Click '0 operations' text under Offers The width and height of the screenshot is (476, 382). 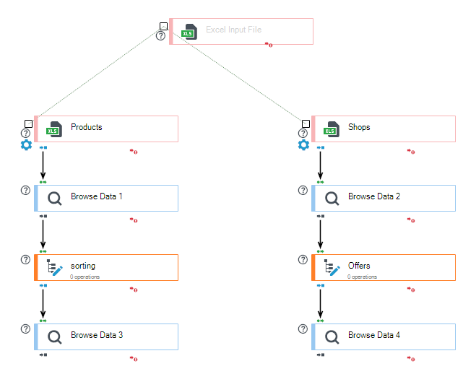(x=362, y=277)
